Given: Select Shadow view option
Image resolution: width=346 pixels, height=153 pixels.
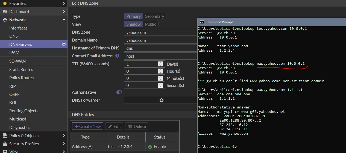Looking at the screenshot, I should [x=134, y=24].
